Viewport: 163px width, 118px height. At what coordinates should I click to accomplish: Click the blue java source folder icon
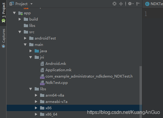click(x=37, y=51)
